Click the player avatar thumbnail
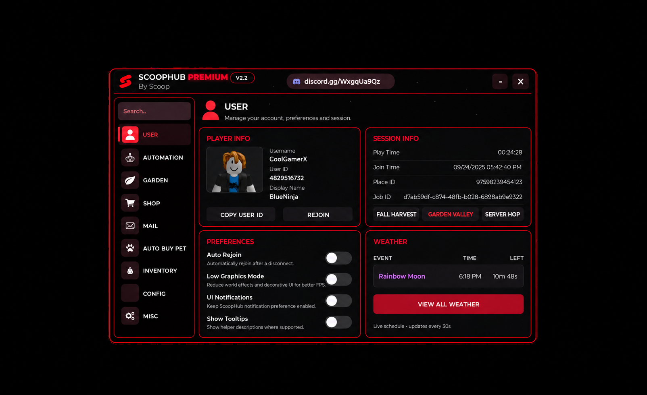The width and height of the screenshot is (647, 395). coord(234,170)
